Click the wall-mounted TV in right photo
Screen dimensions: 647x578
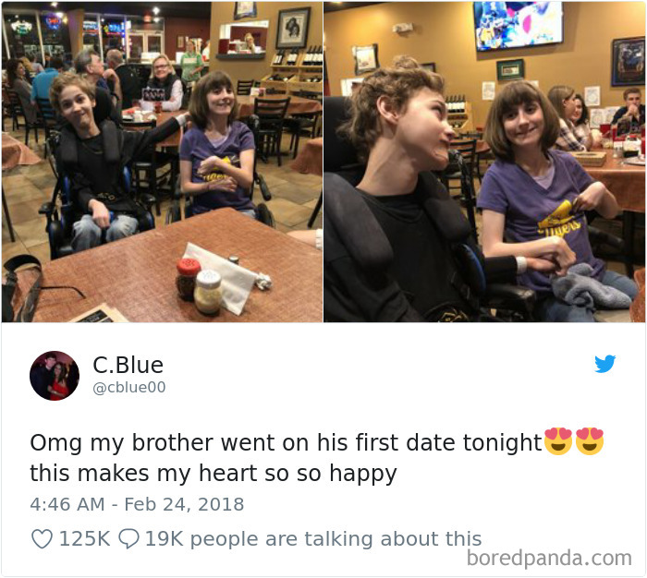[x=519, y=25]
